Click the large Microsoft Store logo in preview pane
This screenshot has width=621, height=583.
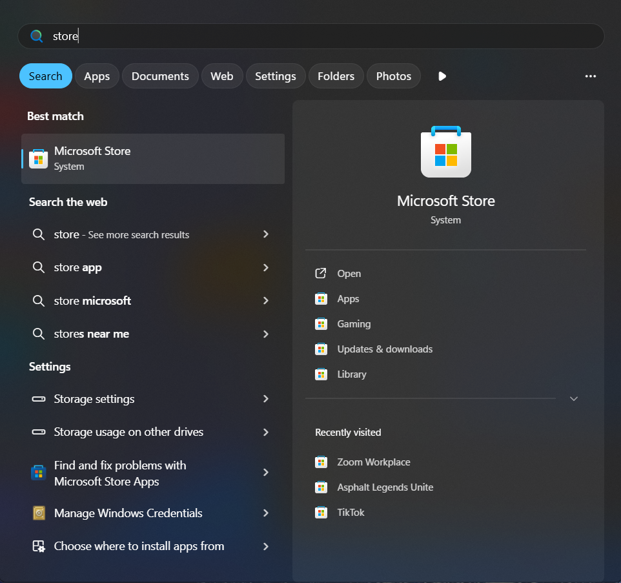click(x=446, y=152)
